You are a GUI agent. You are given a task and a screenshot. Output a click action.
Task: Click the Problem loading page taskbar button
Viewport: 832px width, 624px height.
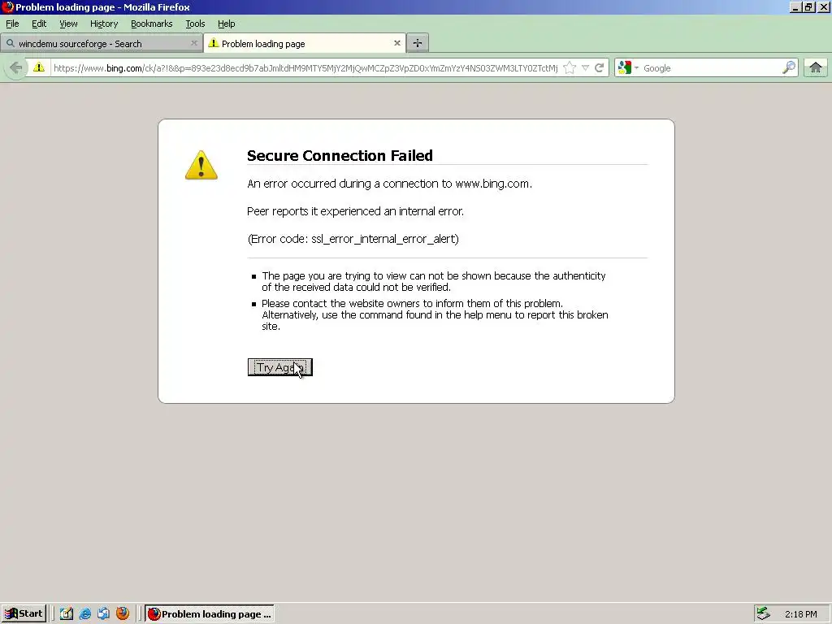(210, 614)
